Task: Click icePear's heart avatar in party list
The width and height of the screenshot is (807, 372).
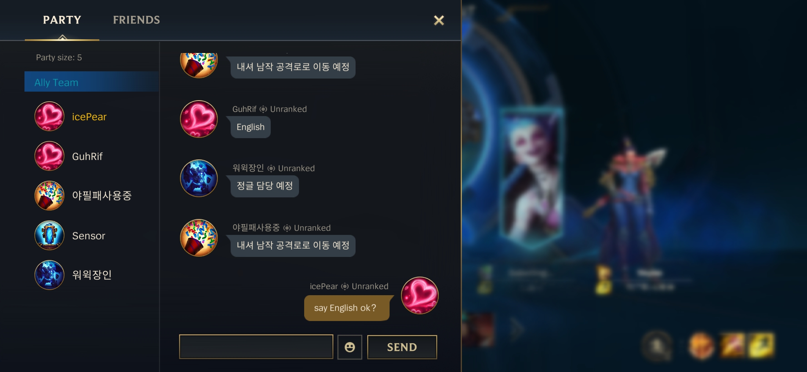Action: pos(49,116)
